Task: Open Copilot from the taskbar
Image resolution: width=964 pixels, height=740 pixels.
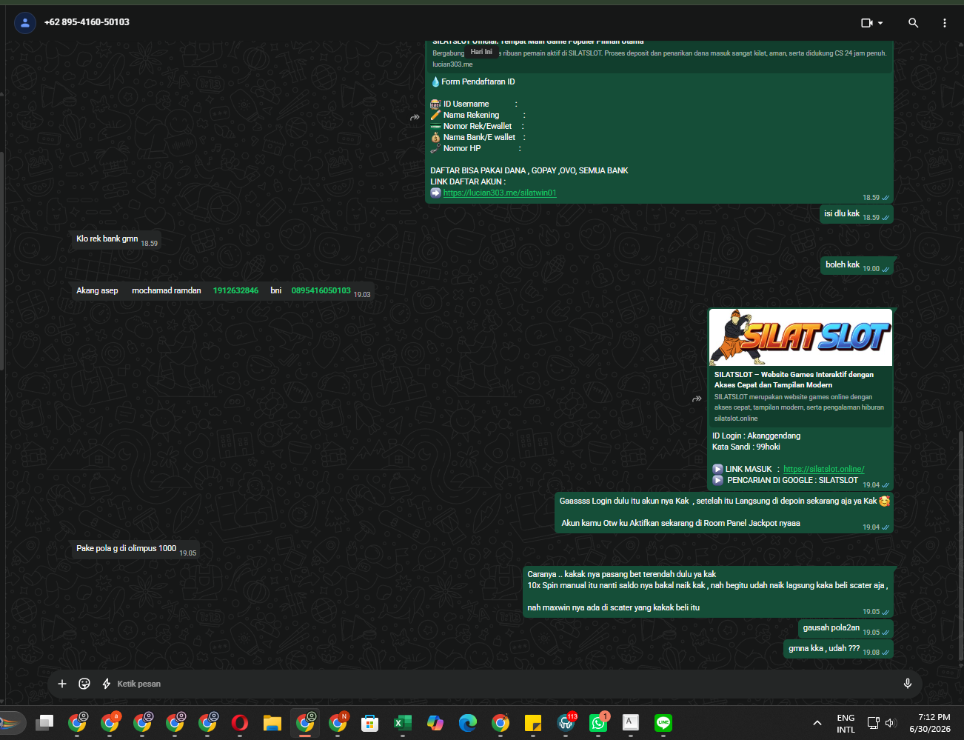Action: click(435, 722)
